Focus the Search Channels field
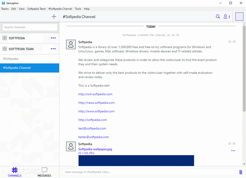Viewport: 246px width, 178px height. (x=30, y=27)
